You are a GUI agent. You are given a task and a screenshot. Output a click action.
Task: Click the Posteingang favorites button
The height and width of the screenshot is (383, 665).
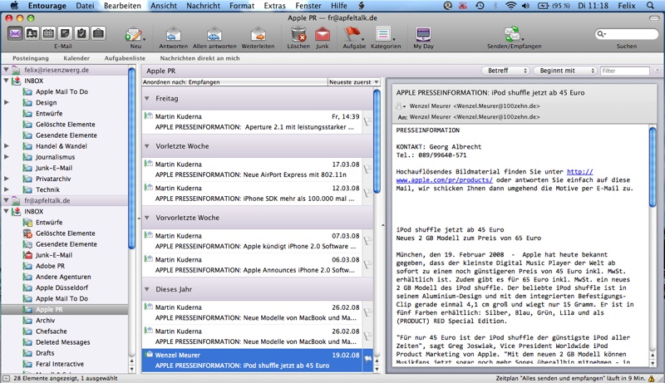tap(31, 58)
